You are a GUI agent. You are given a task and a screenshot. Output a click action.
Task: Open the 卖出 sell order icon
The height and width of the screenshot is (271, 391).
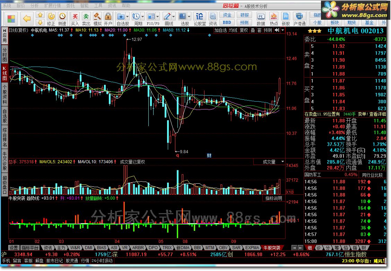click(x=86, y=19)
